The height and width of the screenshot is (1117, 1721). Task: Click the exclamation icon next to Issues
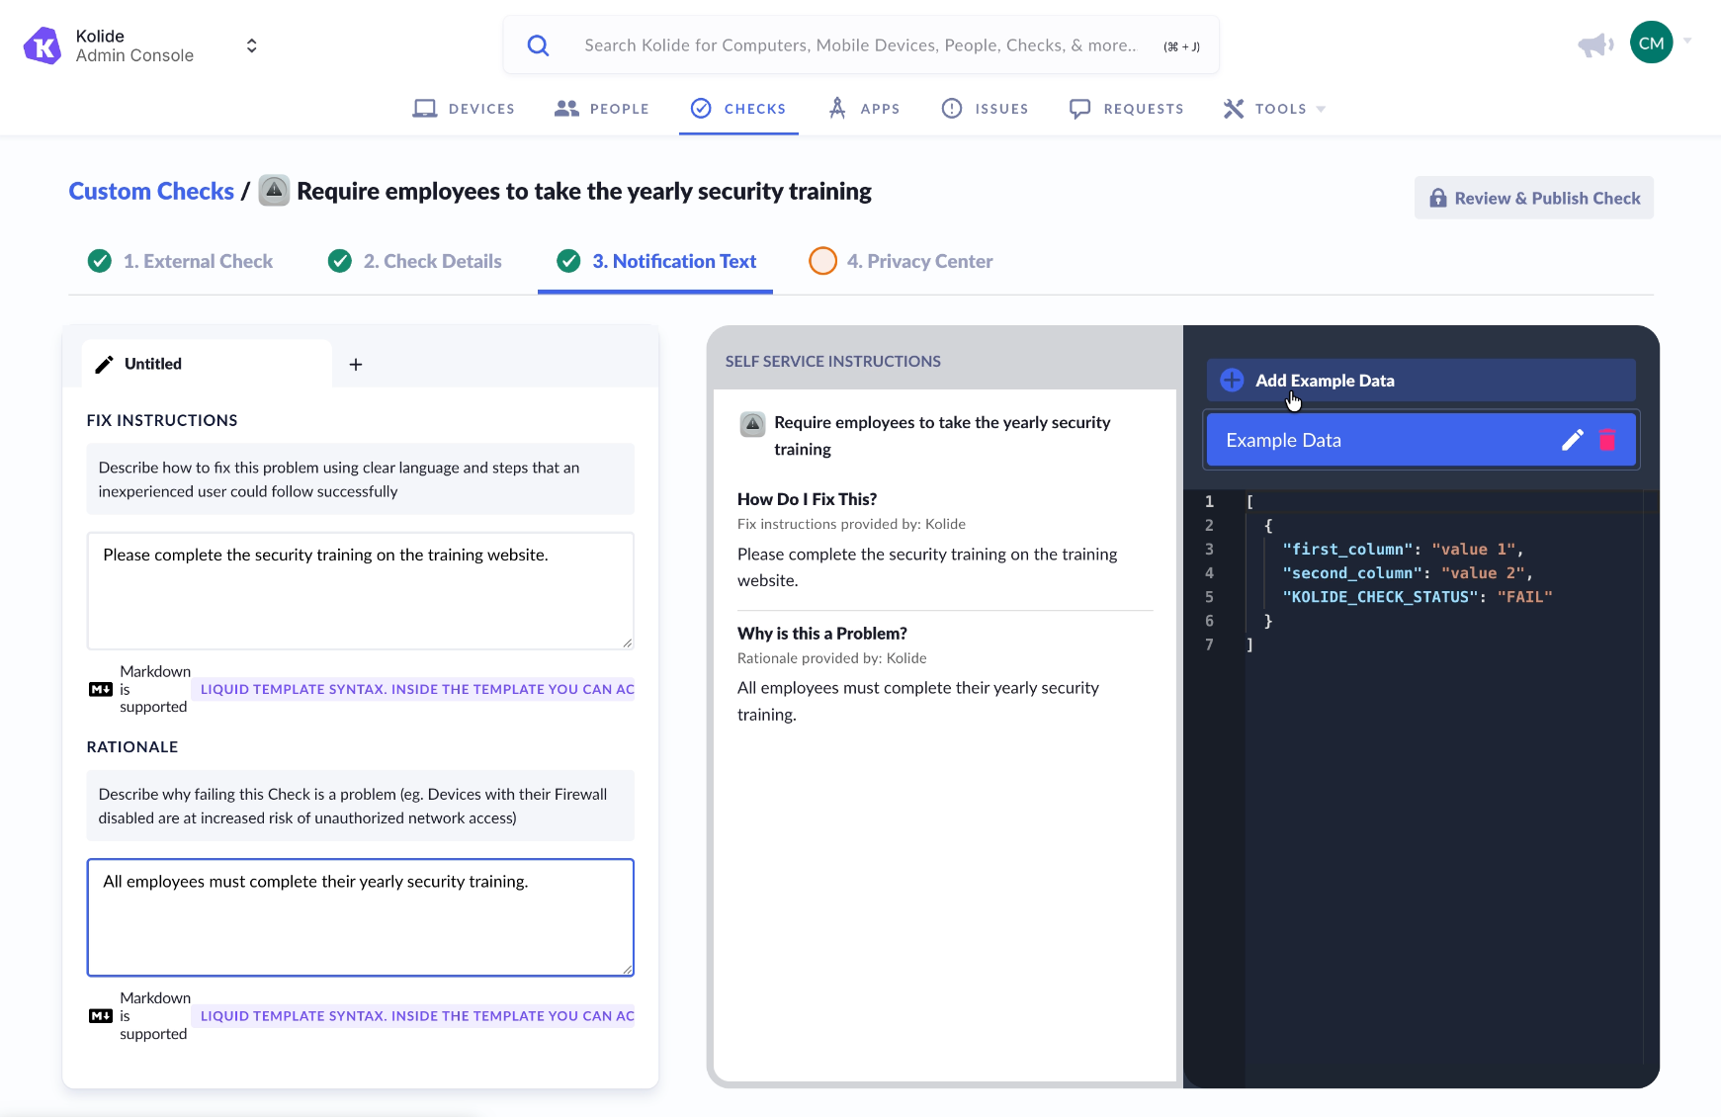(x=951, y=108)
